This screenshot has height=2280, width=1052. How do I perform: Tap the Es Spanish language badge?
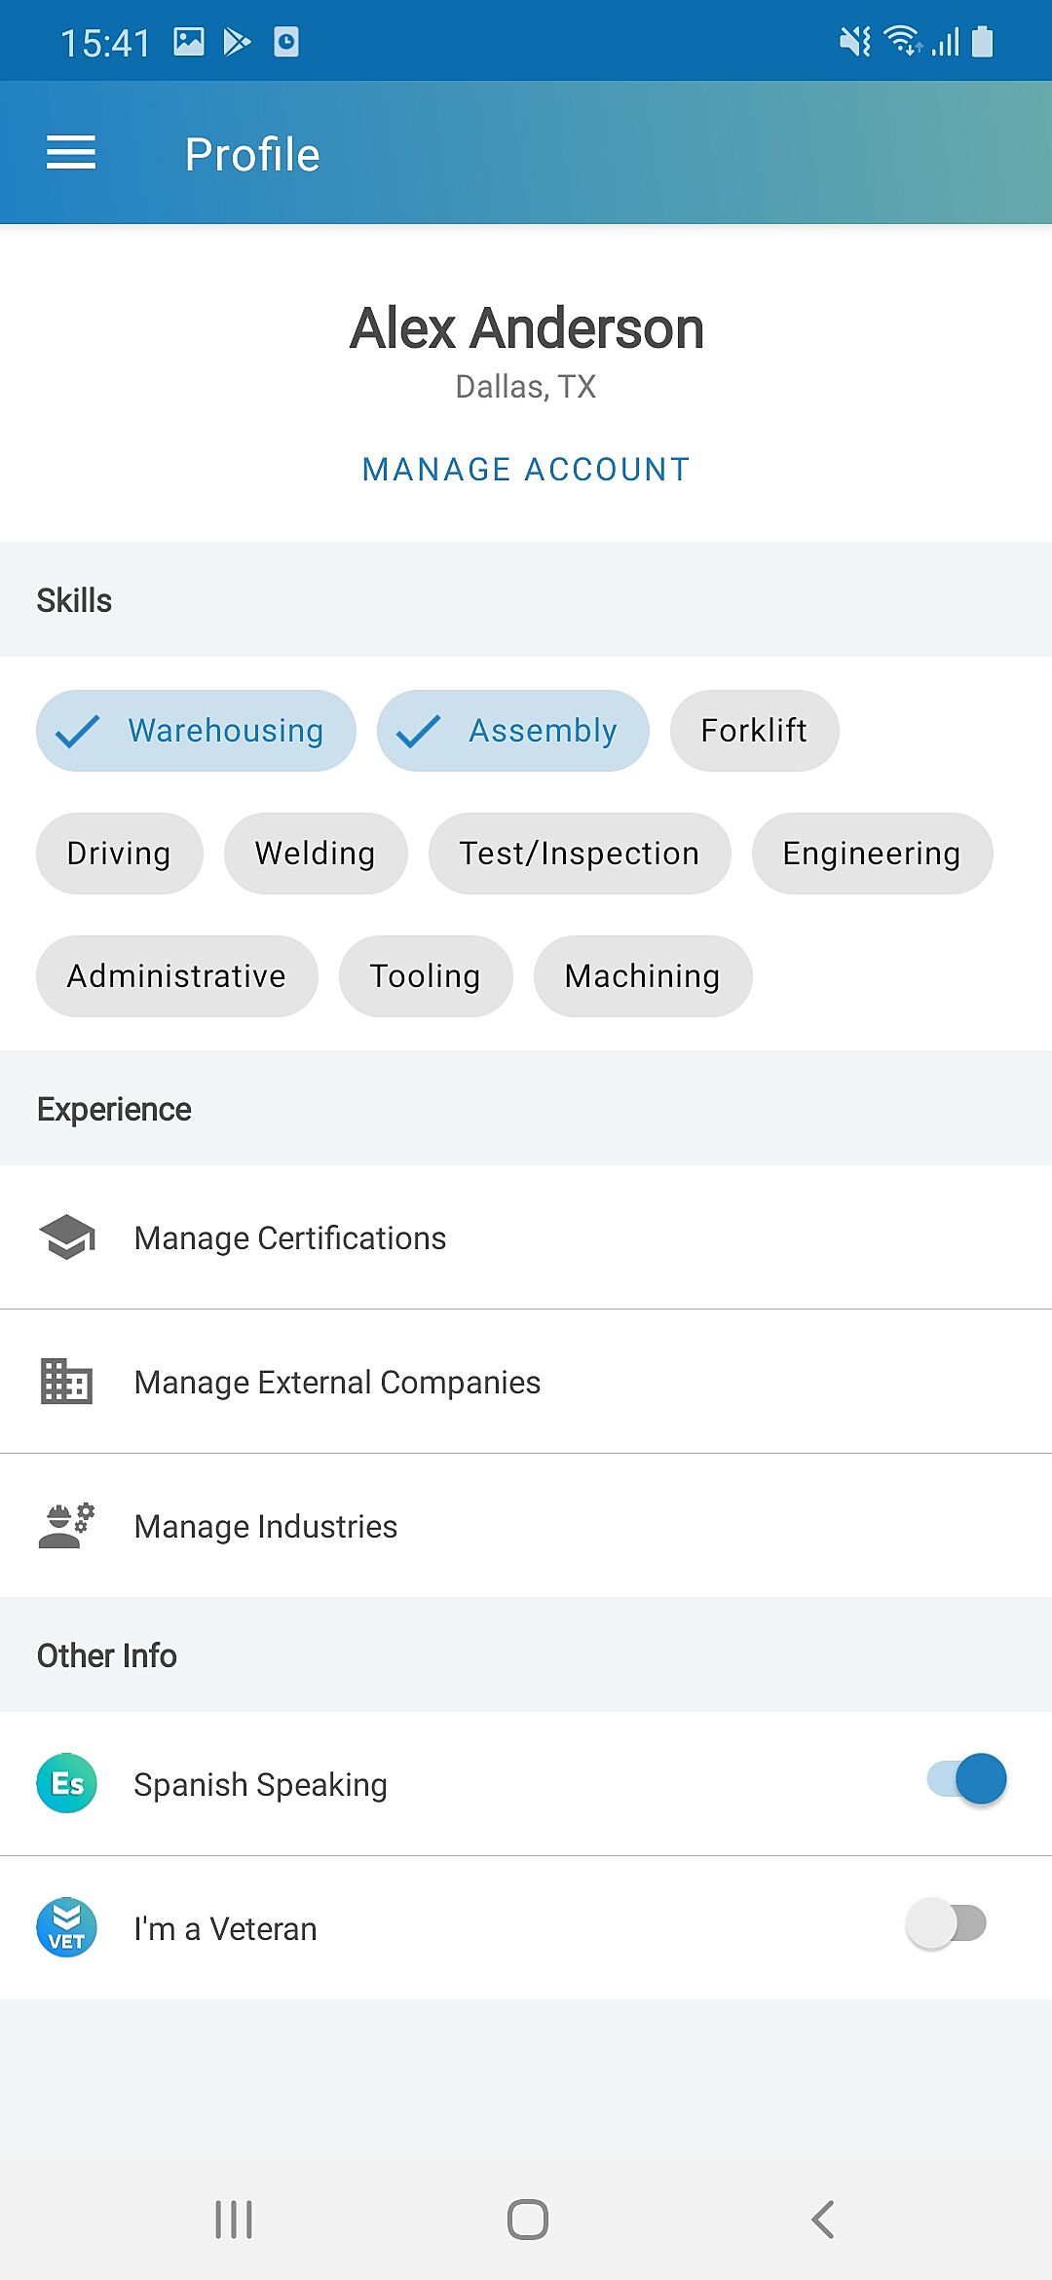point(66,1783)
